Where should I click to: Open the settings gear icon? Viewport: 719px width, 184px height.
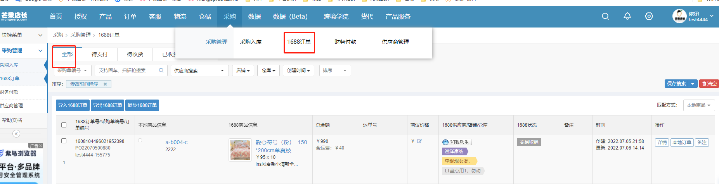pos(649,16)
